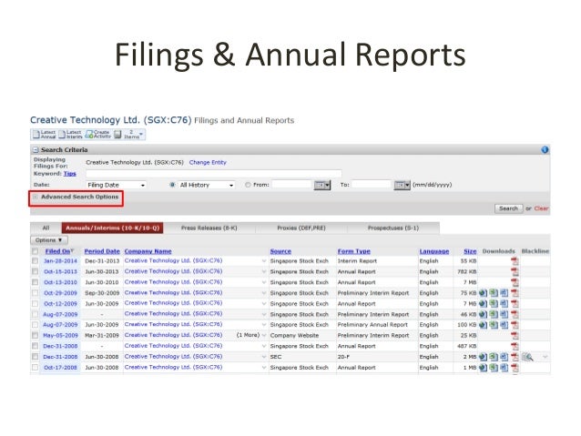Click the binder icon beside 2 Items
This screenshot has width=581, height=436.
(117, 134)
